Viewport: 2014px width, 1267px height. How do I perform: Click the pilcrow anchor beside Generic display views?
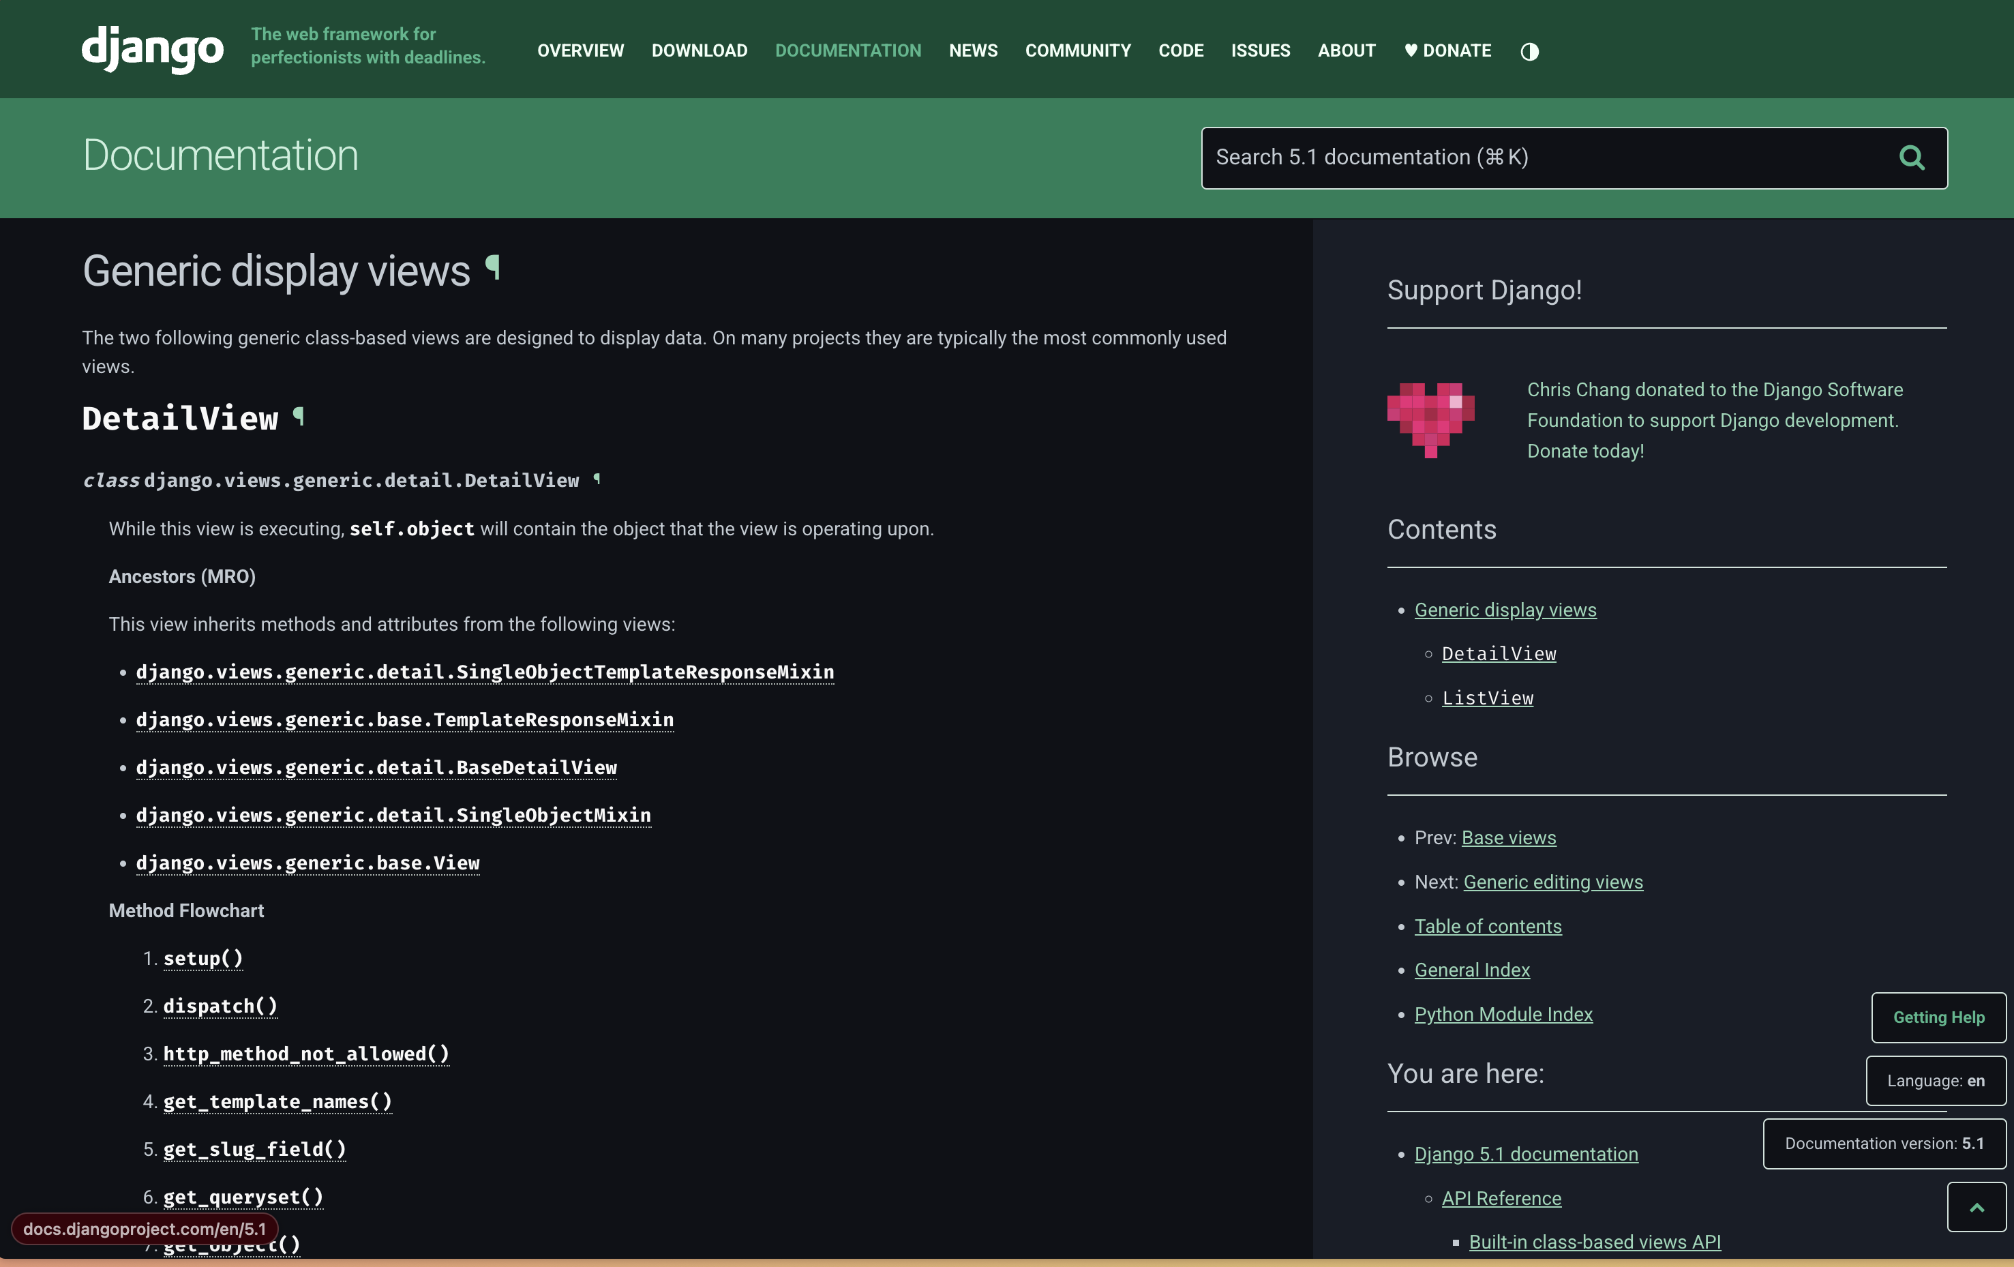pos(494,266)
